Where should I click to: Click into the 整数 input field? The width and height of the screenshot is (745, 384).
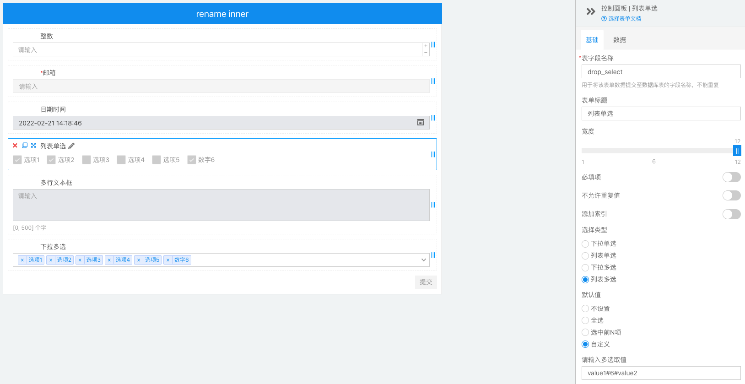(x=217, y=49)
